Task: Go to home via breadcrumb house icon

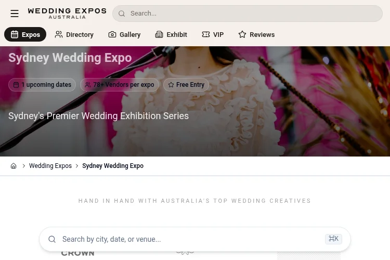Action: pos(14,166)
